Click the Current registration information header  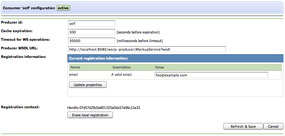pos(99,58)
